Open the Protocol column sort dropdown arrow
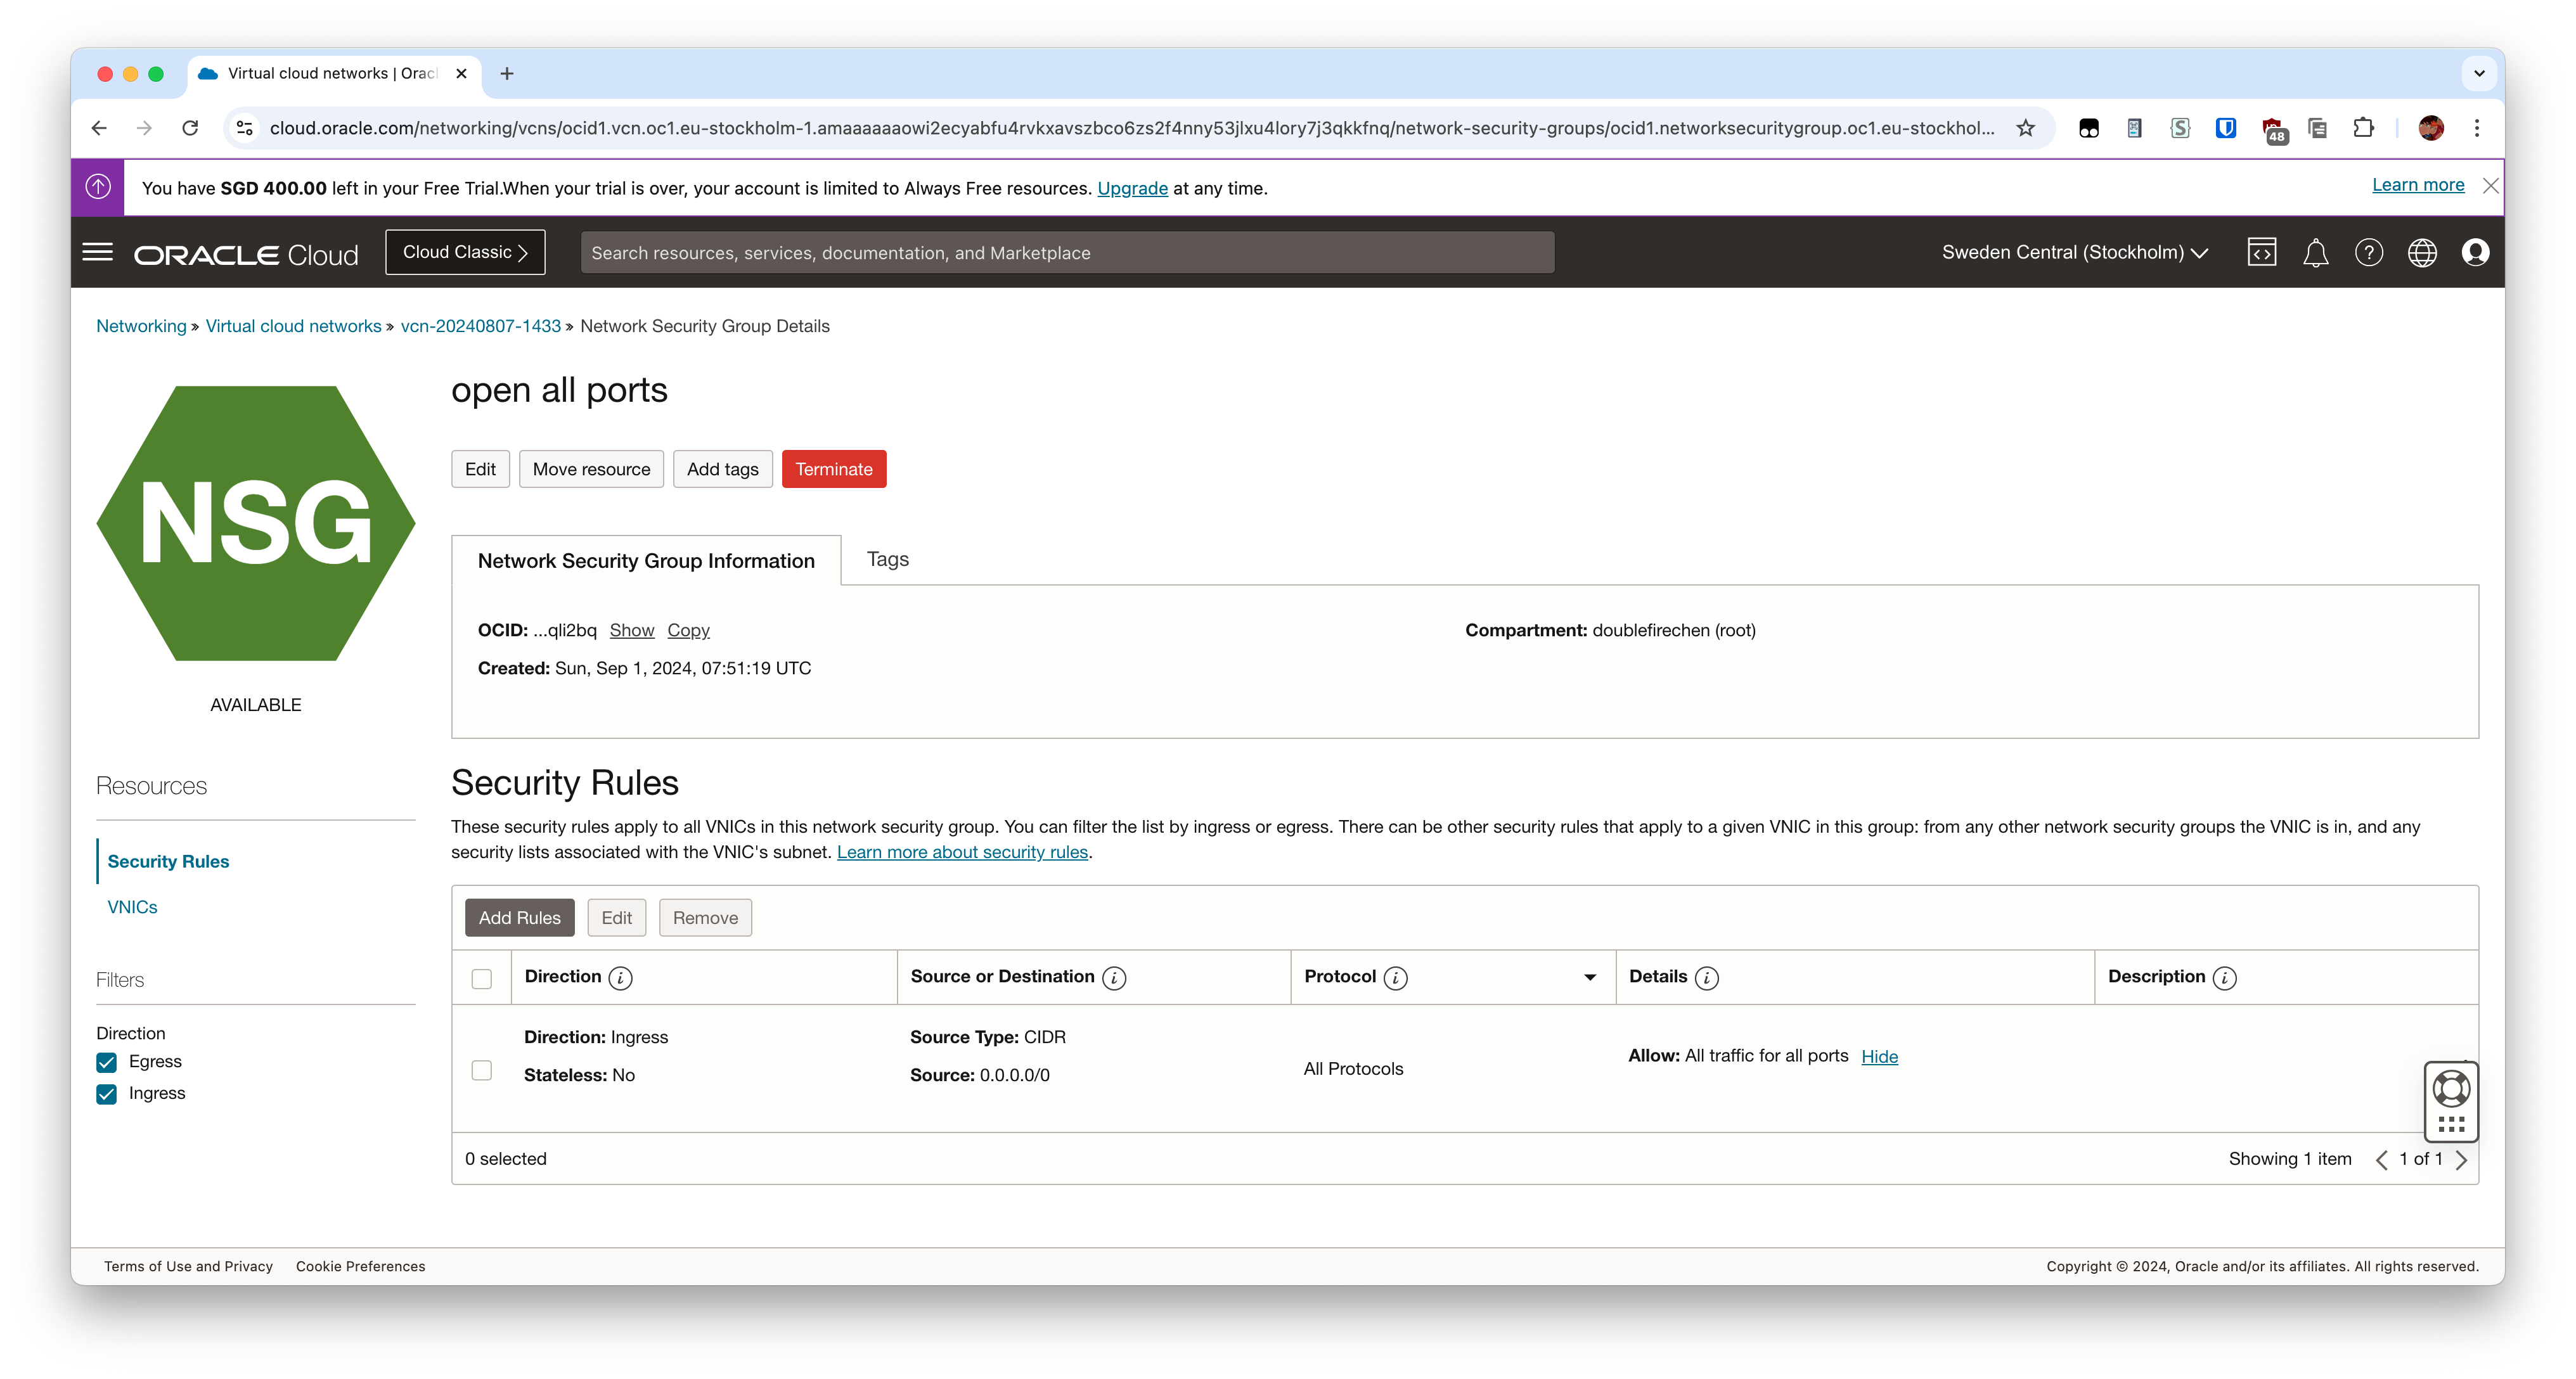This screenshot has height=1379, width=2576. pos(1589,977)
